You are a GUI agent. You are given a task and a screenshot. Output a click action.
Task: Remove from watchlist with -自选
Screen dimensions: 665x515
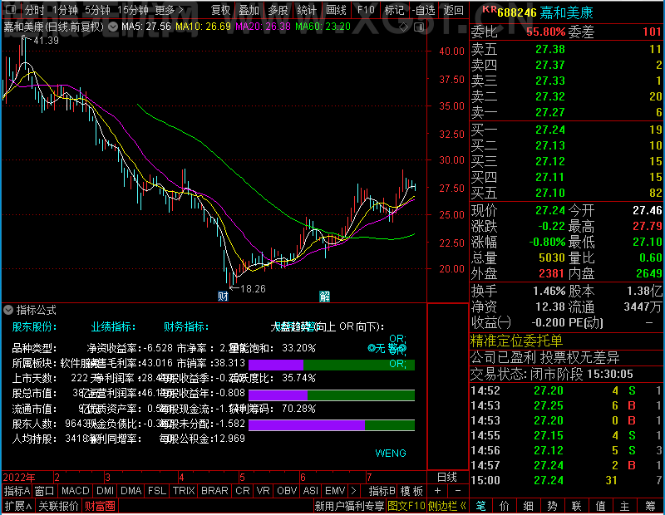coord(423,10)
